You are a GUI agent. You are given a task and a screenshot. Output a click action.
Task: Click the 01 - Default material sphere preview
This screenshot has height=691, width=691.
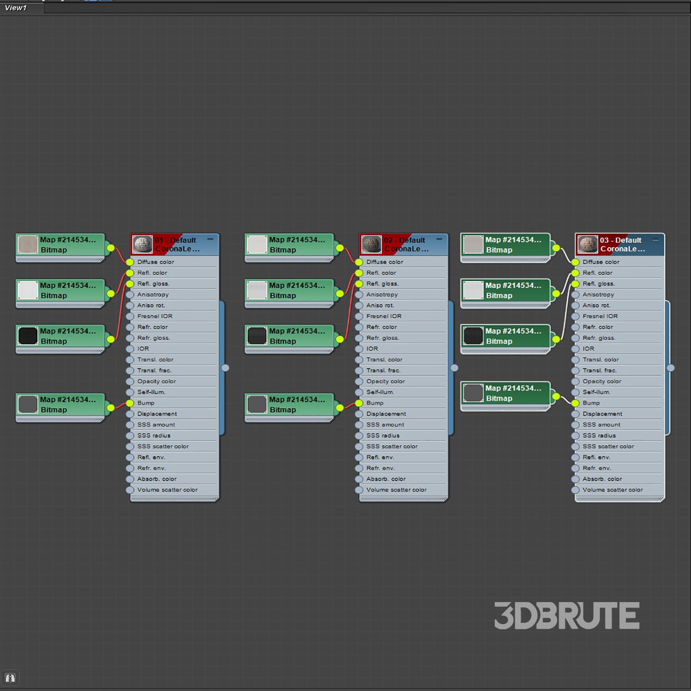point(142,245)
